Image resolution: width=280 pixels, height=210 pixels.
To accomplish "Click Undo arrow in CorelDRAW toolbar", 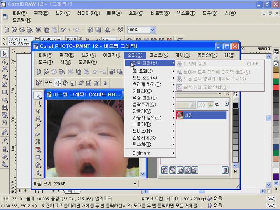I will (x=63, y=30).
